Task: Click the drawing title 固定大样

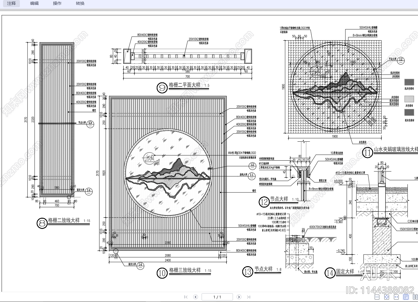Action: click(345, 271)
